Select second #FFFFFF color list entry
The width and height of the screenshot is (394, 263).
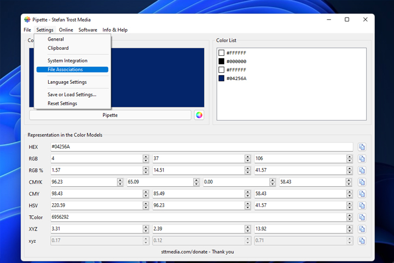click(233, 70)
